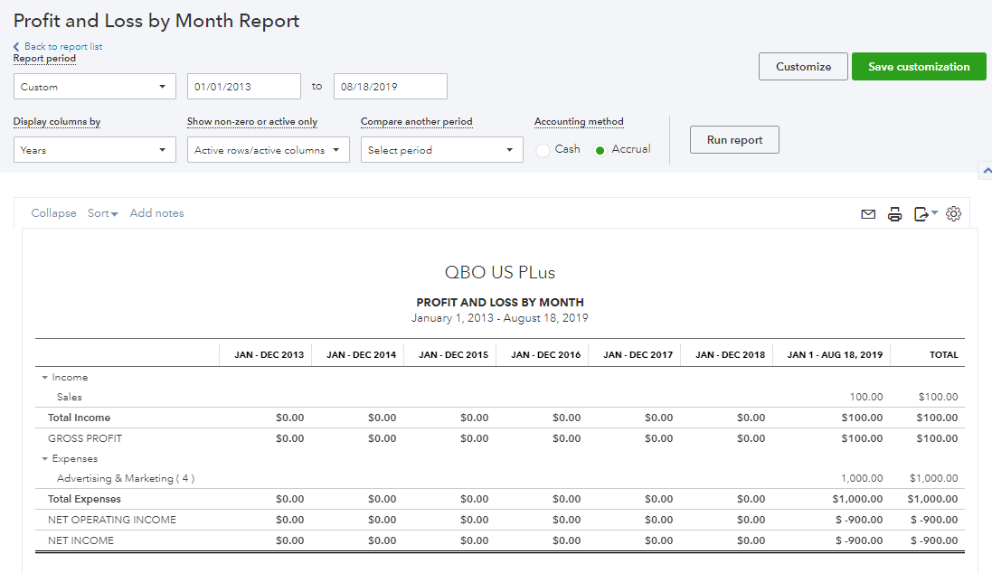Click the TOTAL column header
This screenshot has width=992, height=573.
click(x=944, y=355)
